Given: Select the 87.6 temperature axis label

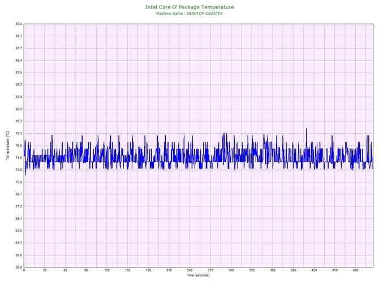Looking at the screenshot, I should click(19, 73).
